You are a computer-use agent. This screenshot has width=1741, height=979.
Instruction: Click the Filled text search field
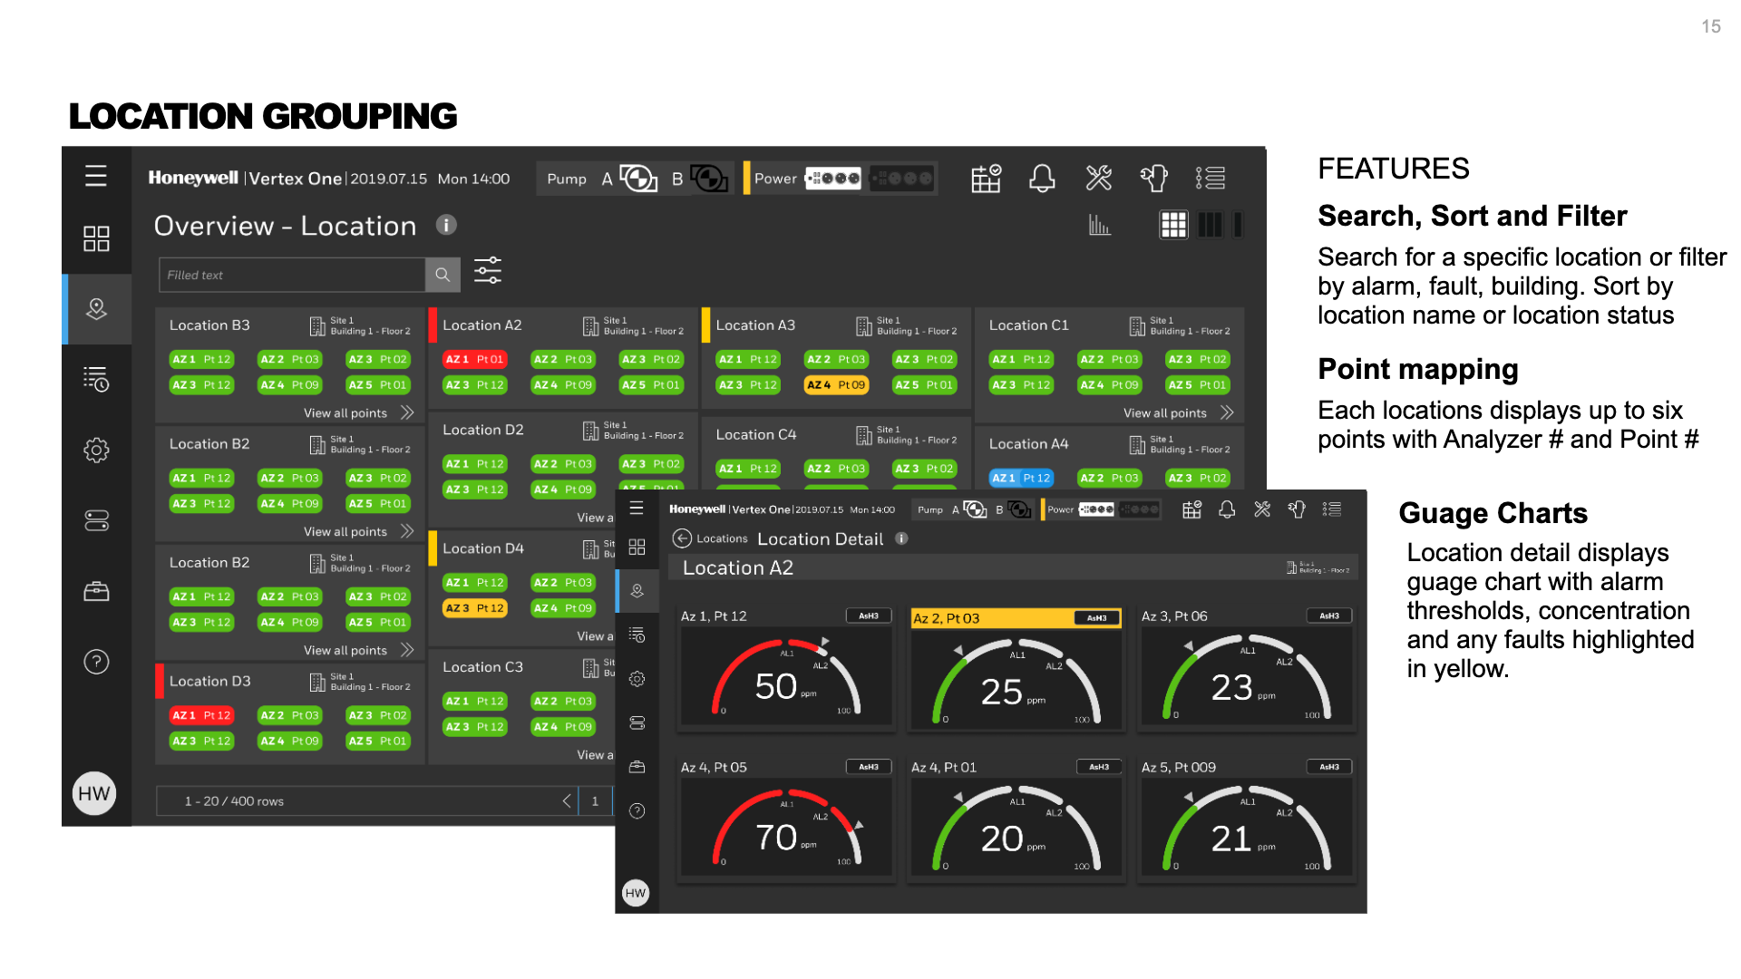[292, 275]
